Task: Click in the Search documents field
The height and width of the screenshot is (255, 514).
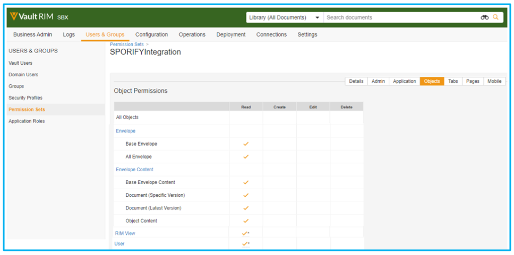Action: [400, 18]
